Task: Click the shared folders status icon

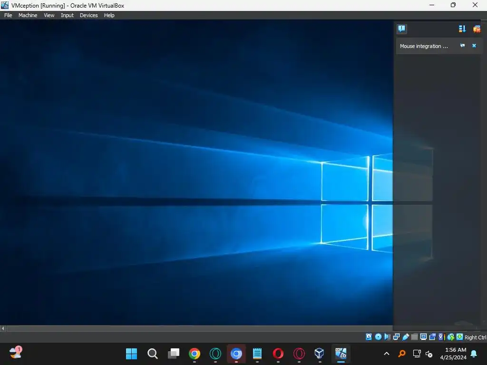Action: [x=414, y=337]
